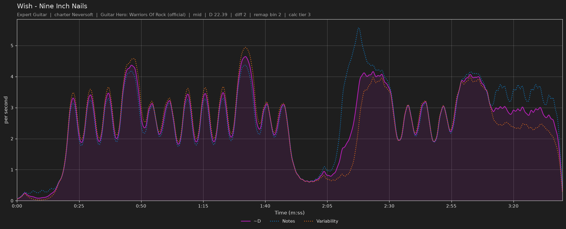The image size is (566, 229).
Task: Click the chart title "Wish - Nine Inch Nails"
Action: click(52, 6)
